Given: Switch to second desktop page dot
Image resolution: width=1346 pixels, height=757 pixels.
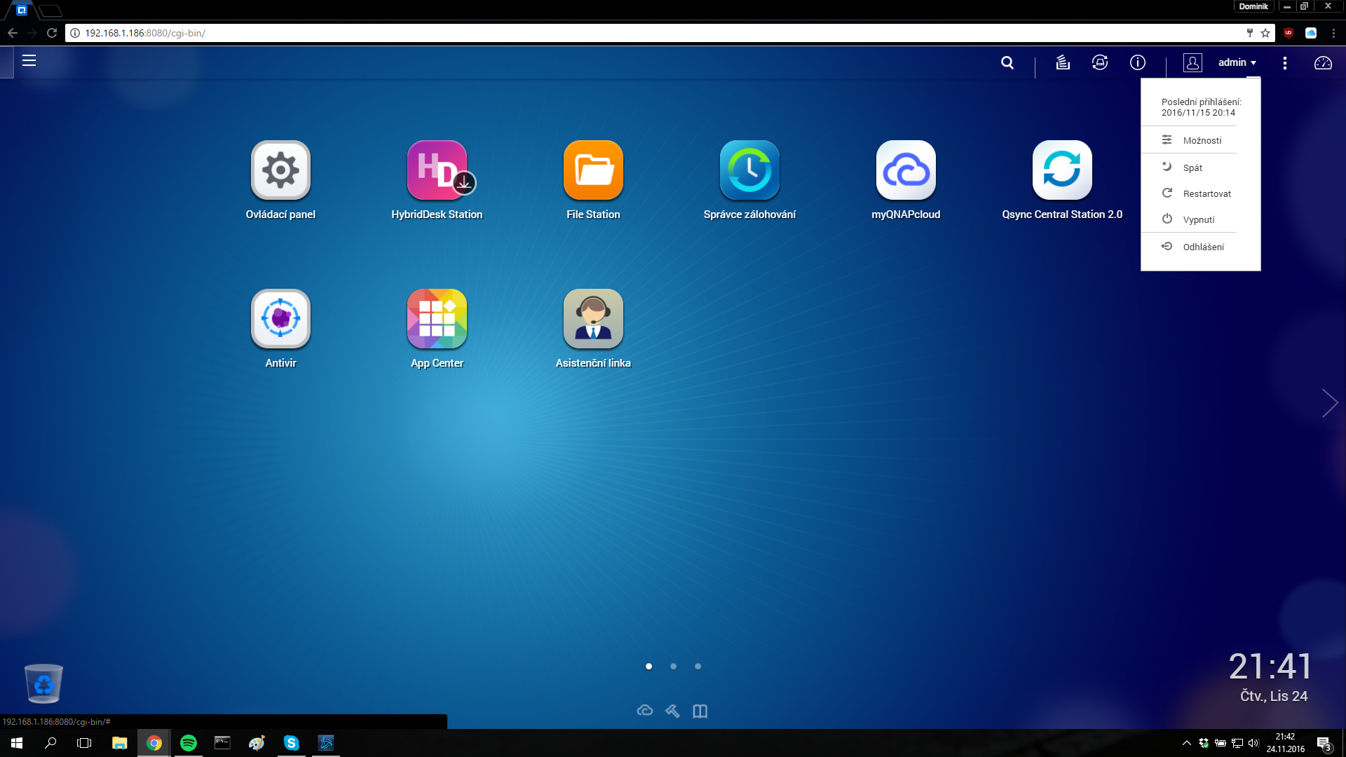Looking at the screenshot, I should (673, 667).
